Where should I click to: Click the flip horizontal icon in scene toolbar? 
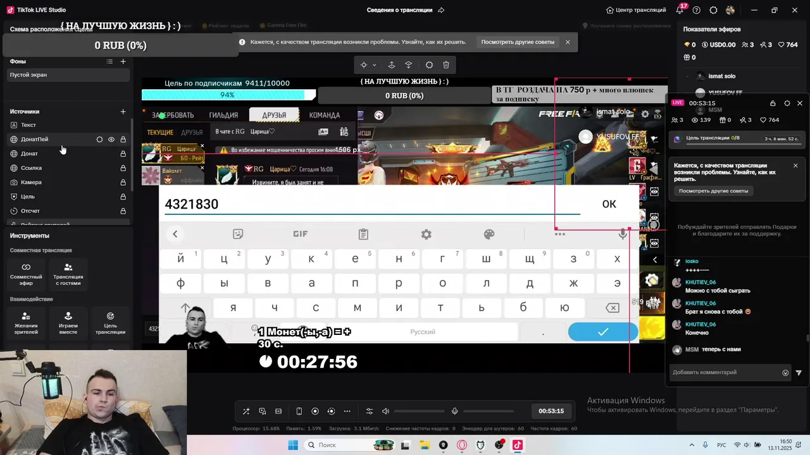click(x=409, y=65)
